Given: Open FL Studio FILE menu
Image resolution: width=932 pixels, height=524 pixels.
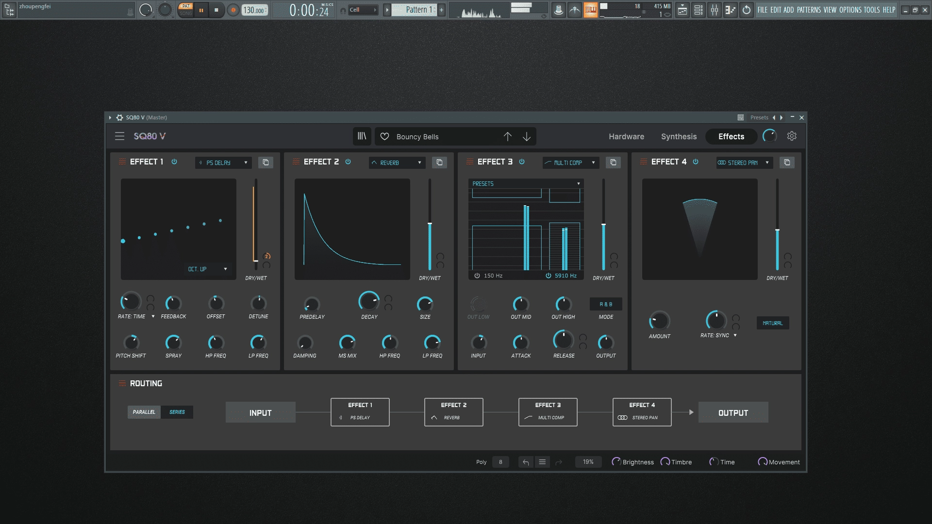Looking at the screenshot, I should [763, 10].
